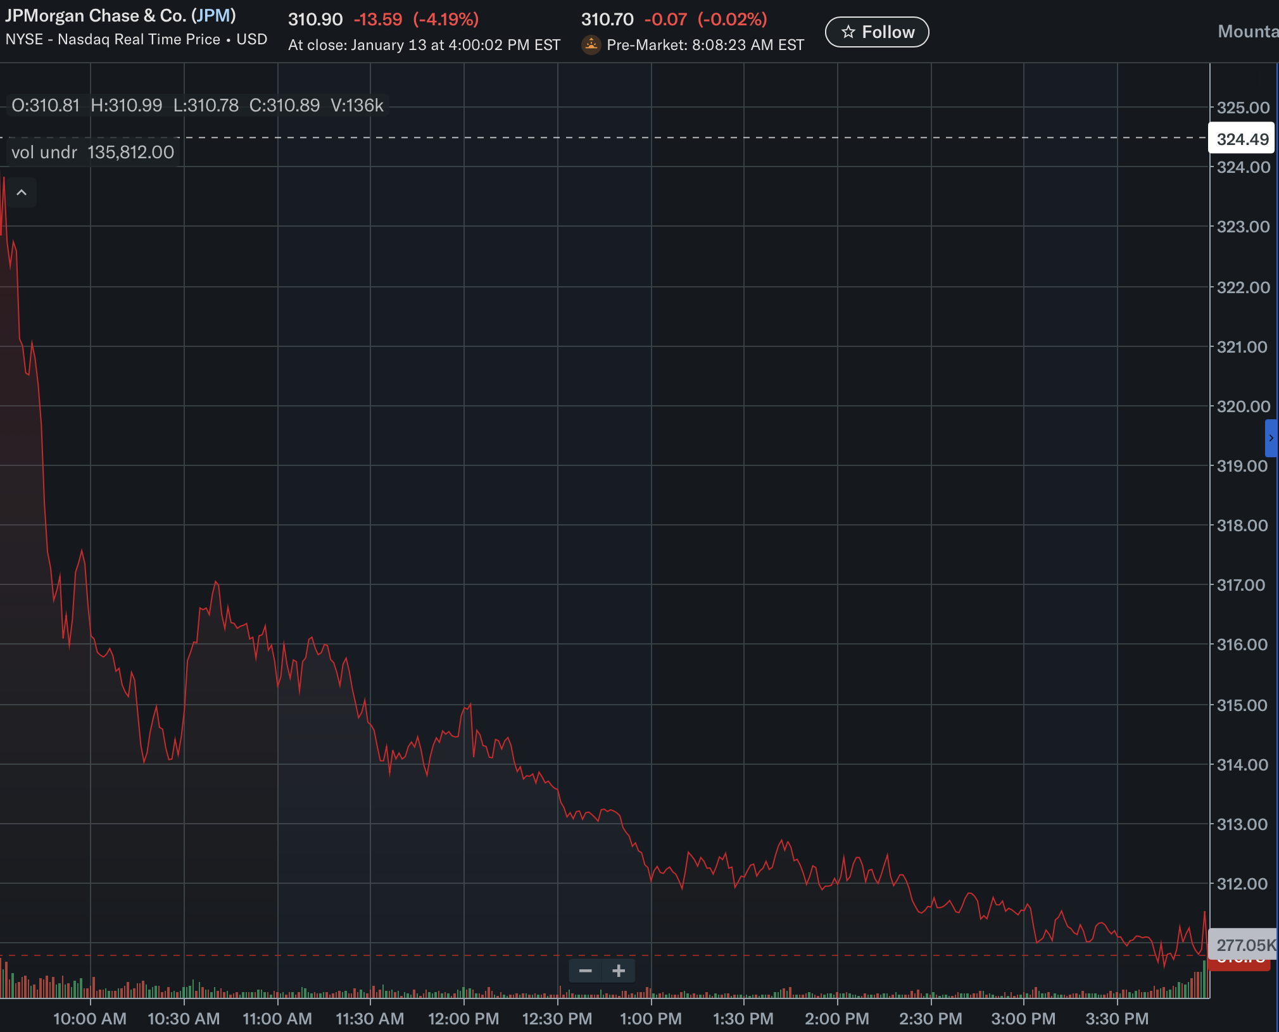Click the 10:00 AM time axis marker

coord(90,1019)
